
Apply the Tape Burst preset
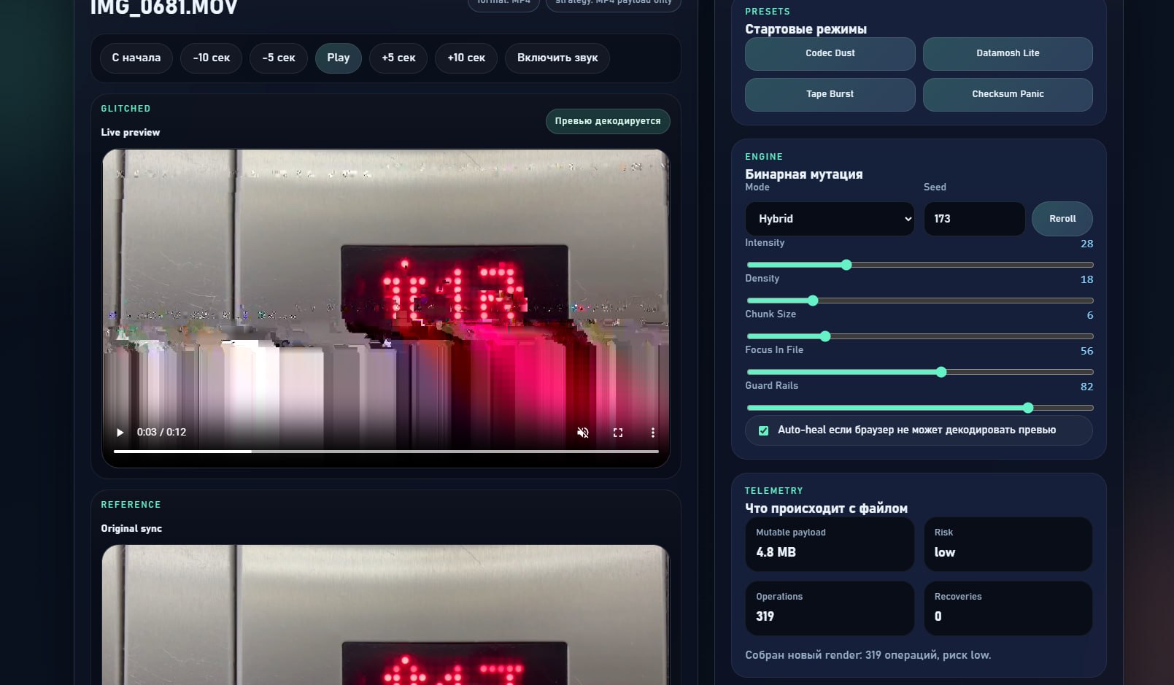(830, 94)
